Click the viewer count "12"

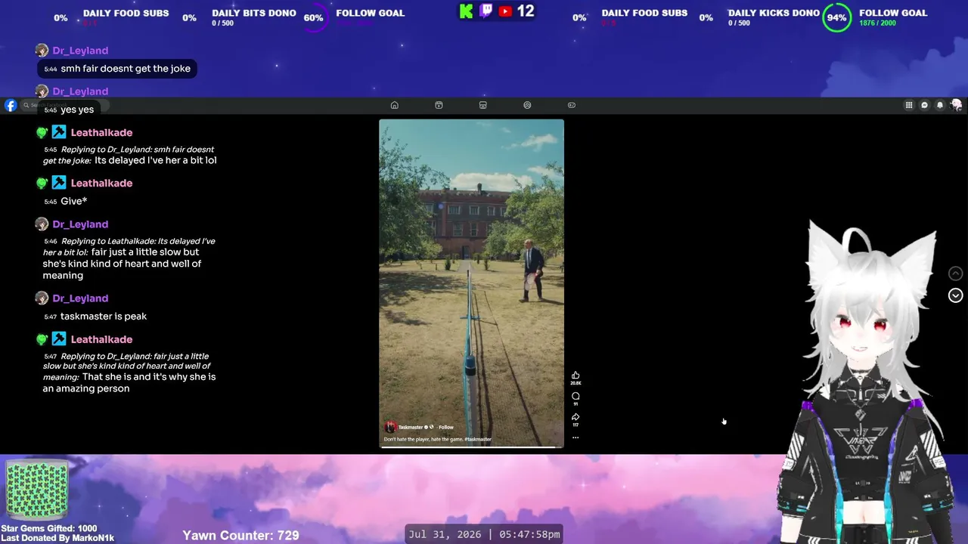[526, 11]
